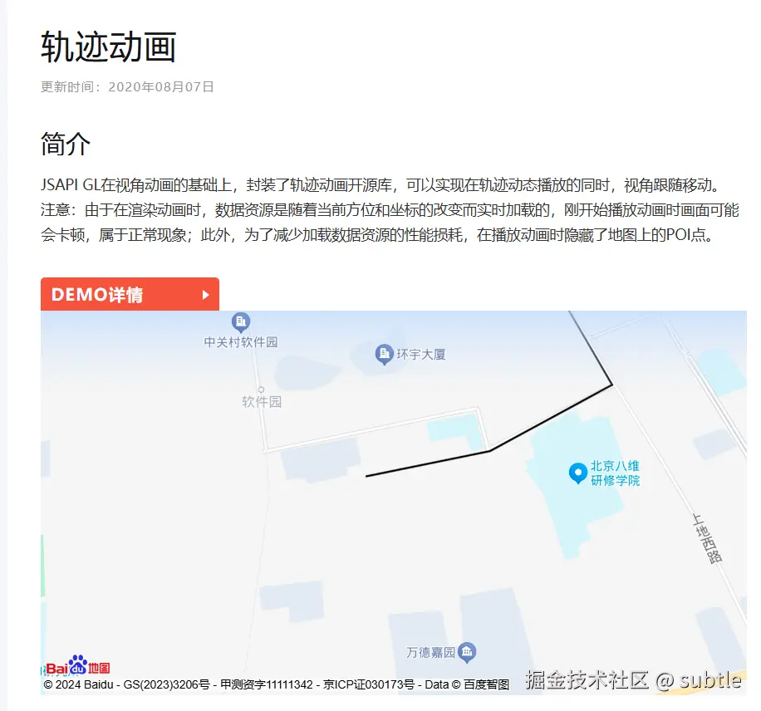Click the 中关村软件园 map label text
Screen dimensions: 761x711
[241, 342]
